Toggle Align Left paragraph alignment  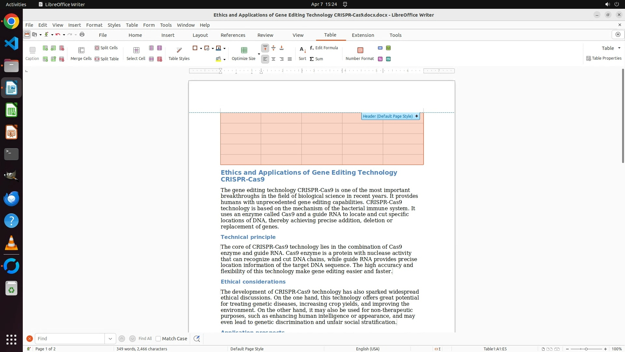point(265,59)
